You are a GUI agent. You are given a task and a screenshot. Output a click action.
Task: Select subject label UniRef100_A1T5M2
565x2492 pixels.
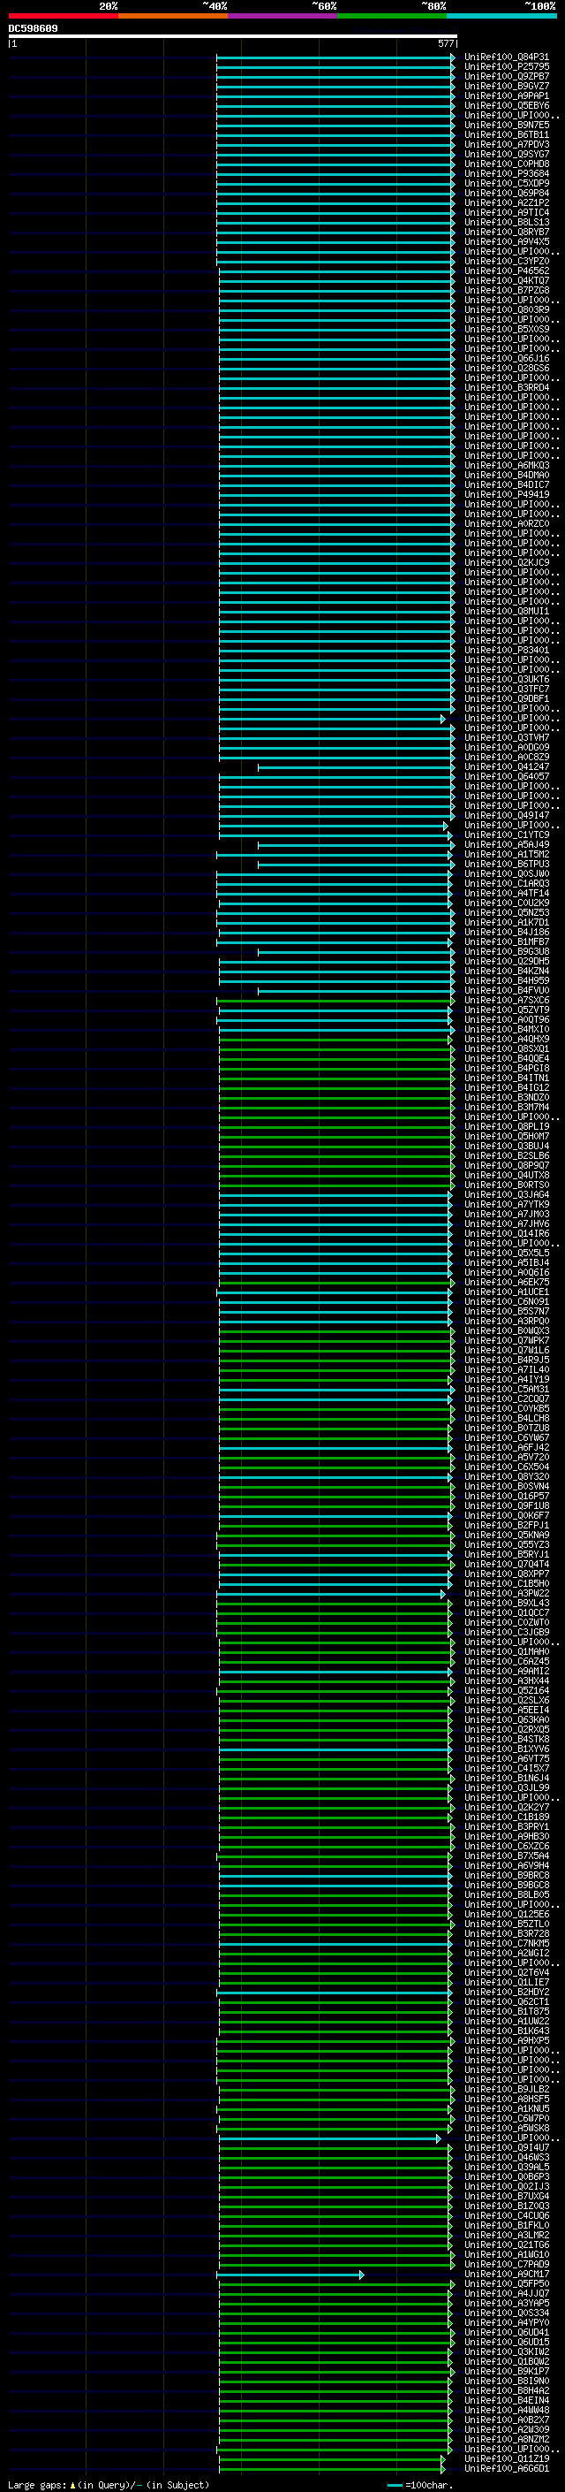[x=507, y=854]
